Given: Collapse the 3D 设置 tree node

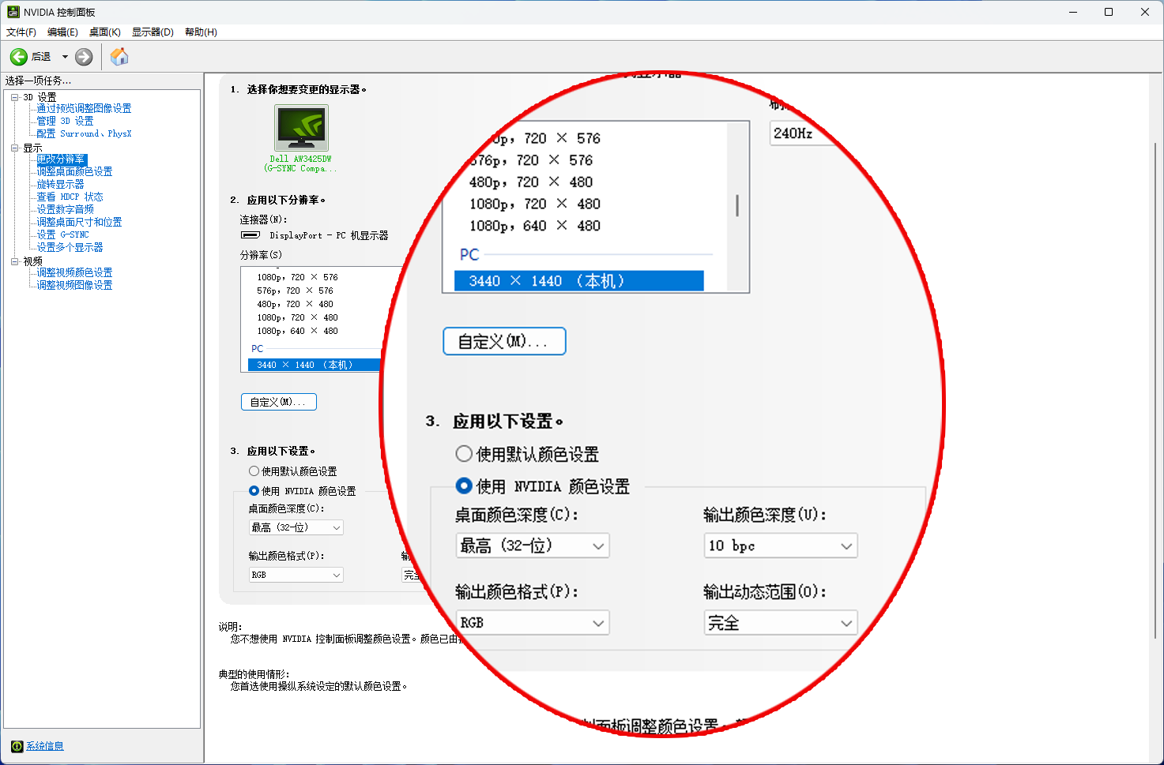Looking at the screenshot, I should (x=14, y=97).
